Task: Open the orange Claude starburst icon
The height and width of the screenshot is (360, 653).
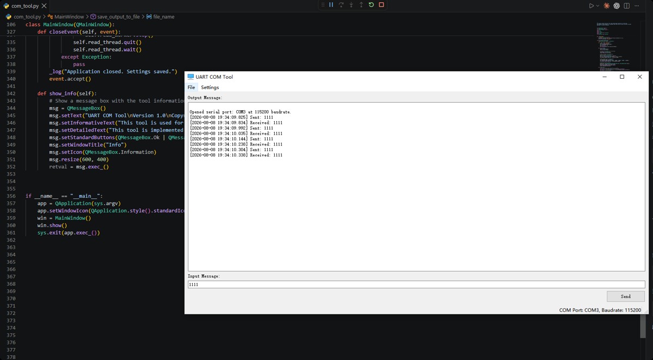Action: (x=607, y=6)
